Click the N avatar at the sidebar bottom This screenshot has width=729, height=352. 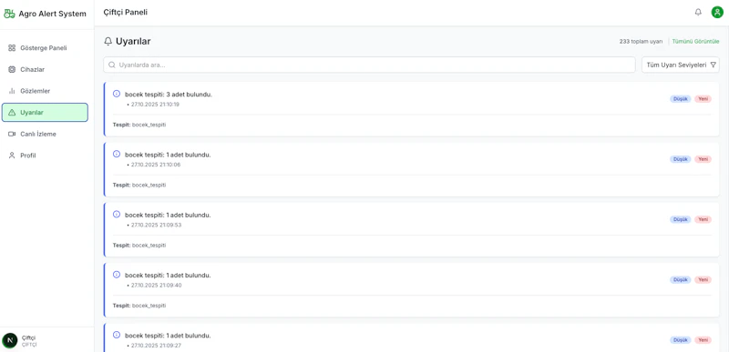[x=10, y=341]
